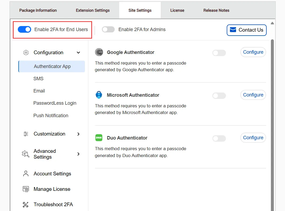Click the Duo Authenticator green logo

point(99,138)
